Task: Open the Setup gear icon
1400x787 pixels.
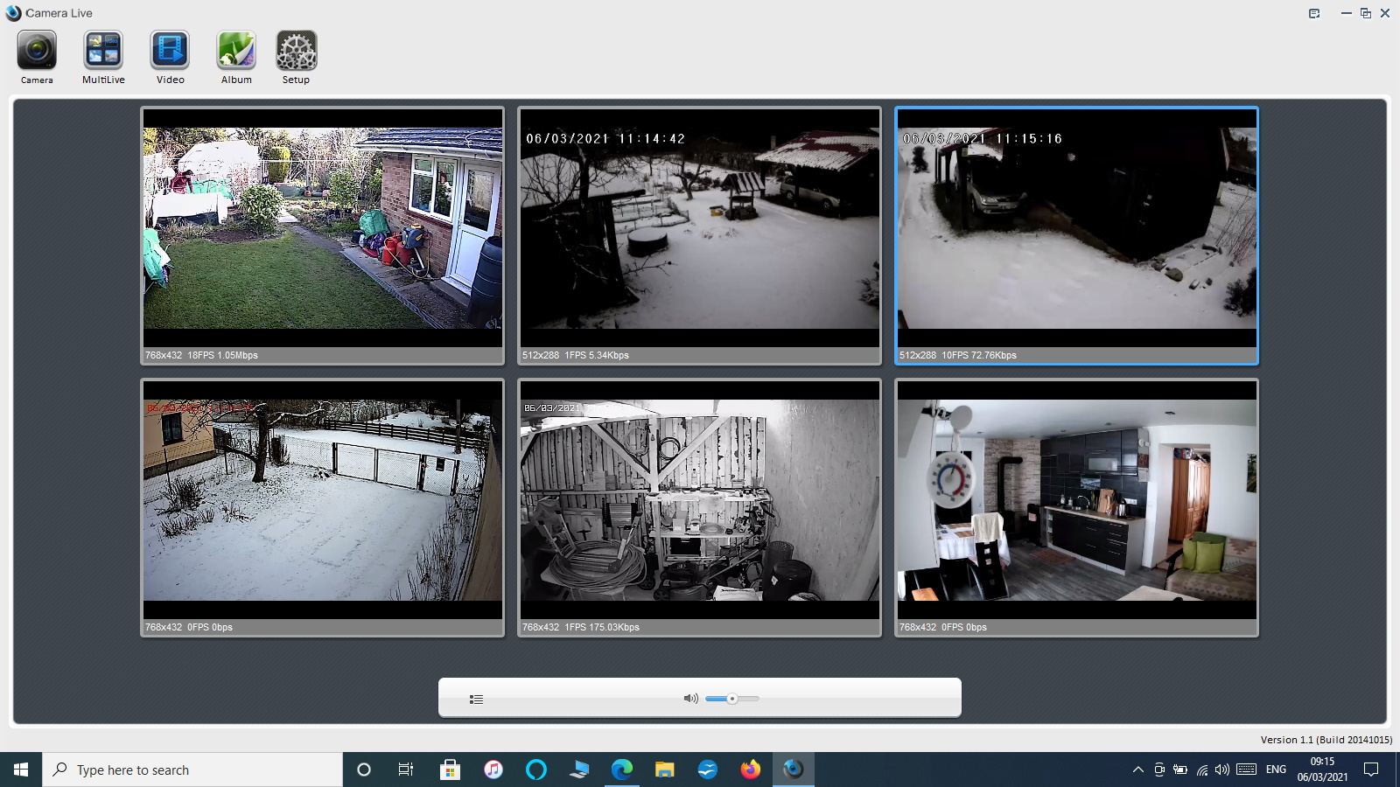Action: pos(296,52)
